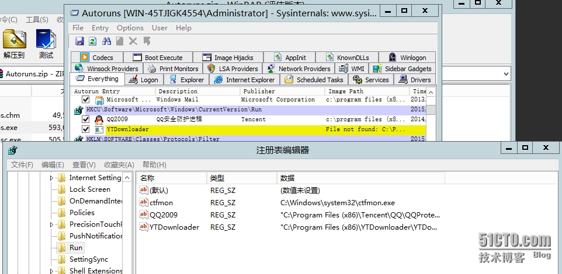The image size is (562, 274).
Task: Open the Help menu in Autoruns
Action: 183,28
